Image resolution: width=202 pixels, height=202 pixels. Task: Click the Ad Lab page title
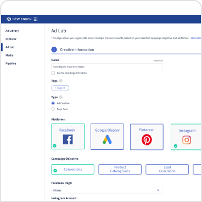[59, 31]
